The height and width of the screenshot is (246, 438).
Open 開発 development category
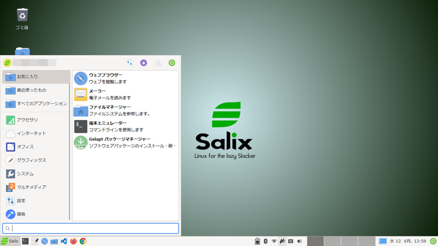pos(36,214)
